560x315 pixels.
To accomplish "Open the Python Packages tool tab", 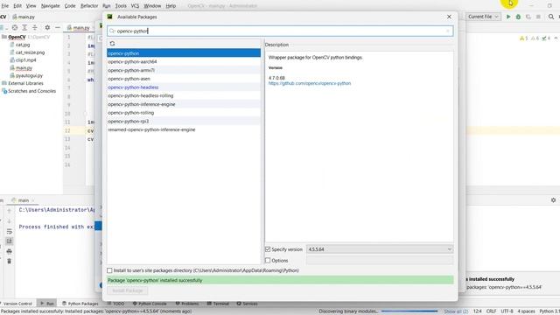I will [80, 304].
